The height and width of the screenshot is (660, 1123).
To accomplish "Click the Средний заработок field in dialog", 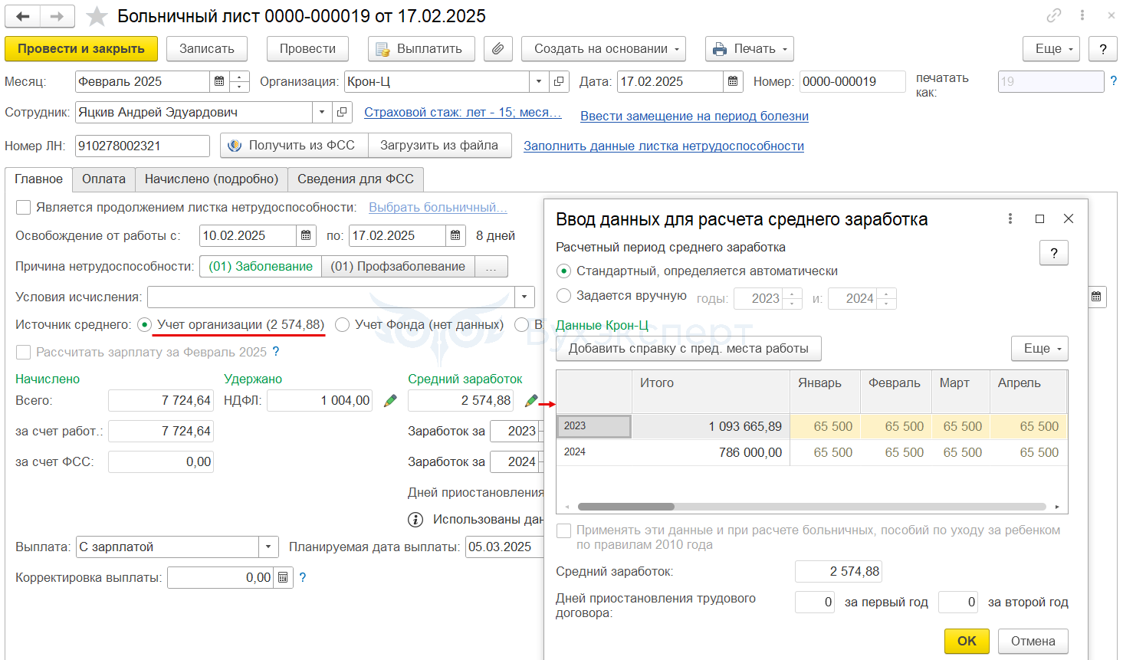I will [x=839, y=572].
